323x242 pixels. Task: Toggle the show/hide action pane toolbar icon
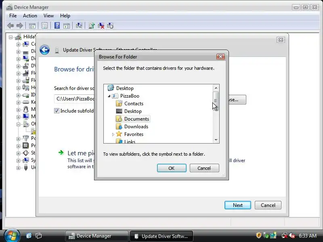(67, 26)
